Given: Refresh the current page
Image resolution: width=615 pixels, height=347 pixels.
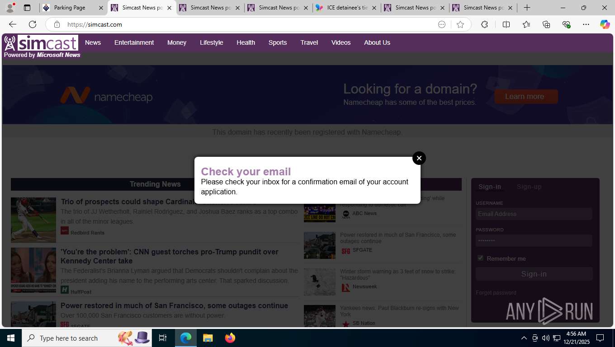Looking at the screenshot, I should [33, 24].
